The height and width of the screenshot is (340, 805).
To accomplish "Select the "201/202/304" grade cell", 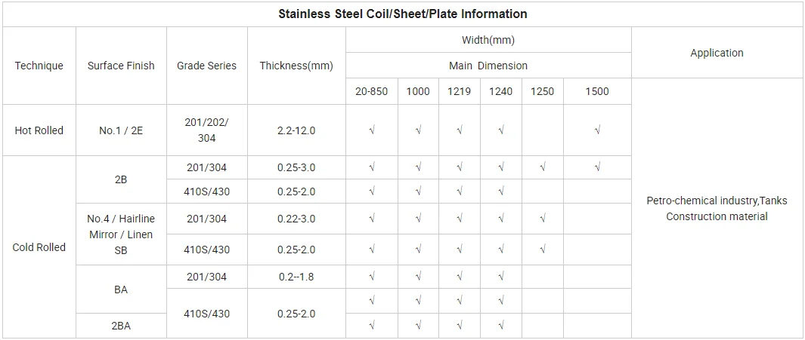I will click(206, 130).
